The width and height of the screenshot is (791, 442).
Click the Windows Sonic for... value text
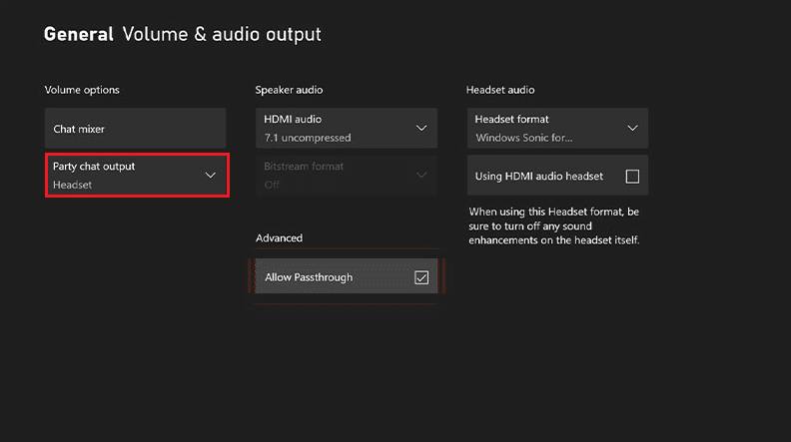pyautogui.click(x=524, y=138)
